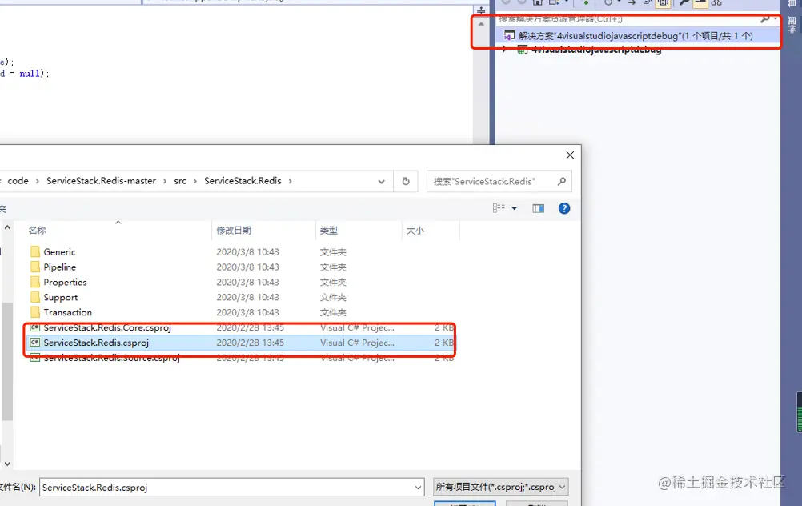The image size is (802, 506).
Task: Change the file view layout icon
Action: pyautogui.click(x=499, y=208)
